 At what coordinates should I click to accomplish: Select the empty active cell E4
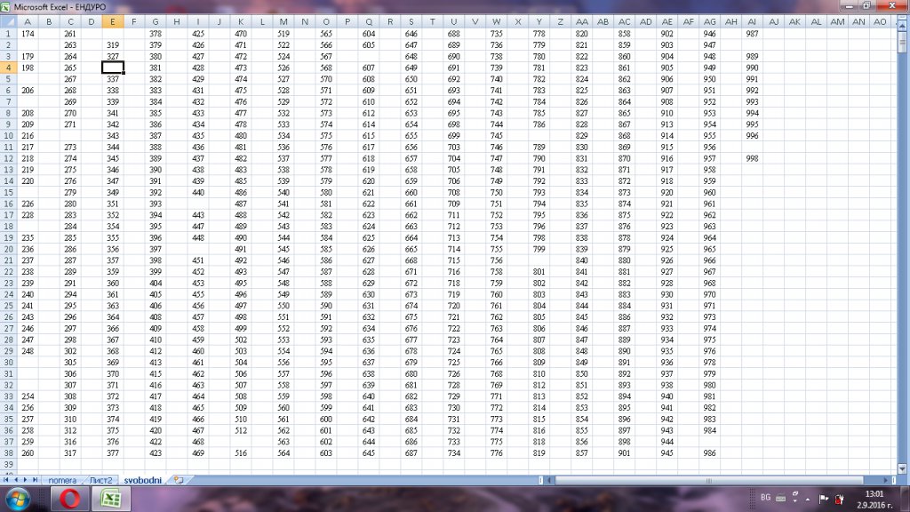coord(113,68)
